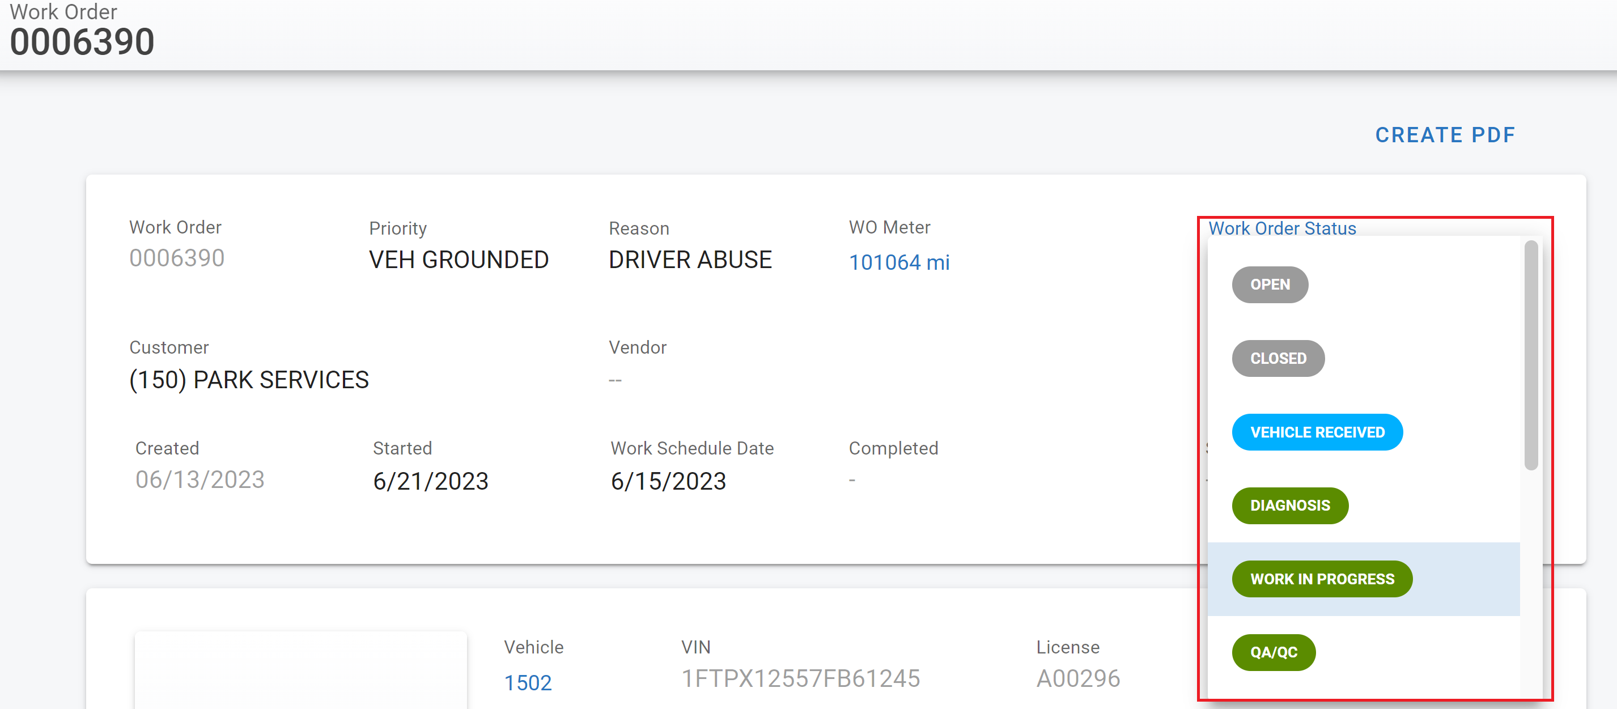Click the Reason DRIVER ABUSE field
The width and height of the screenshot is (1617, 709).
[x=689, y=260]
